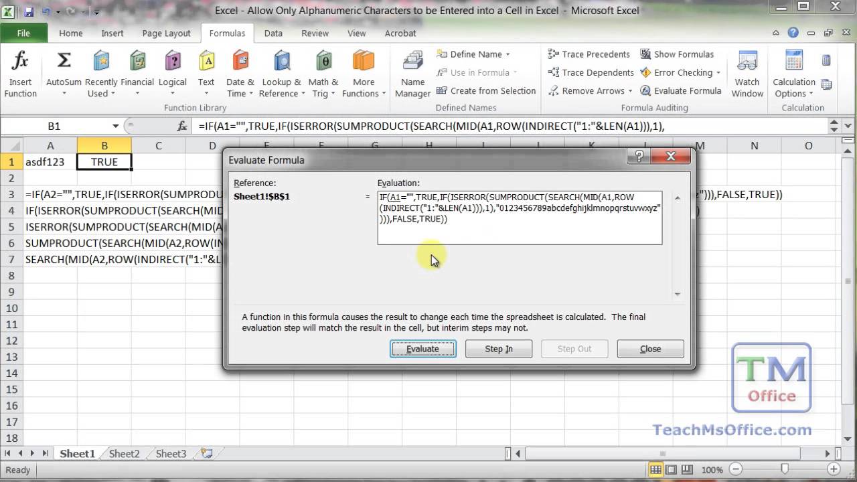The width and height of the screenshot is (857, 482).
Task: Open the Lookup & Reference functions library
Action: tap(281, 74)
